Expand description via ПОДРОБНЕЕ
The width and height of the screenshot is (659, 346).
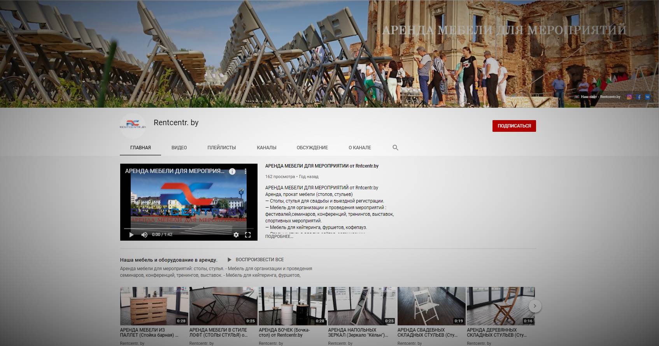coord(279,236)
